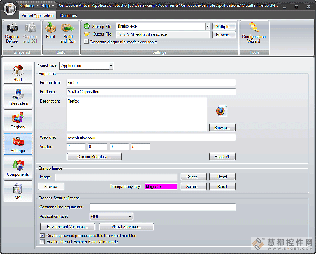Click the last Version field containing 5
The height and width of the screenshot is (254, 316).
(x=140, y=147)
